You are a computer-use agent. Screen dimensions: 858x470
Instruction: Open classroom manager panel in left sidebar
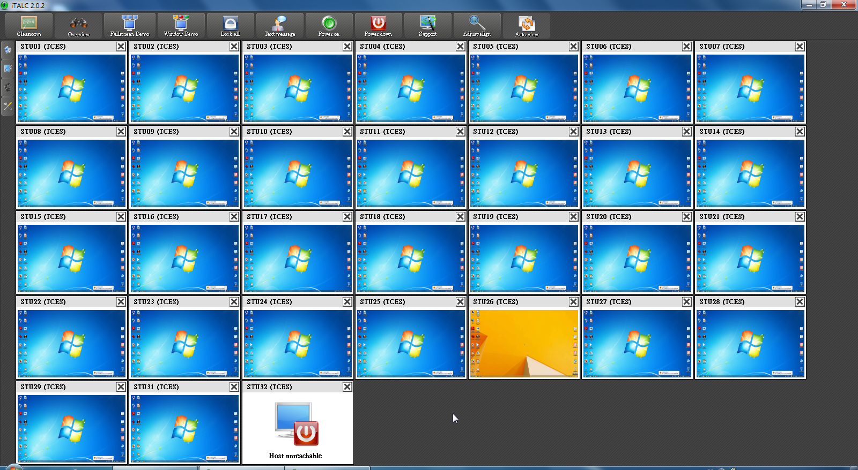[8, 69]
